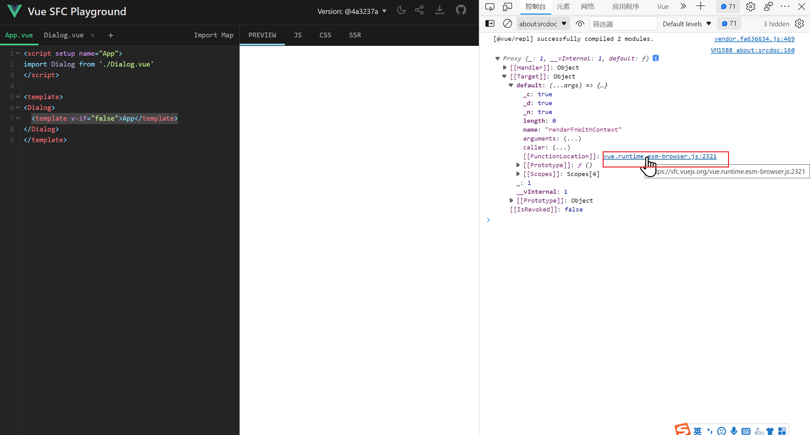Select the Dialog.vue file tab
The width and height of the screenshot is (810, 435).
click(63, 35)
